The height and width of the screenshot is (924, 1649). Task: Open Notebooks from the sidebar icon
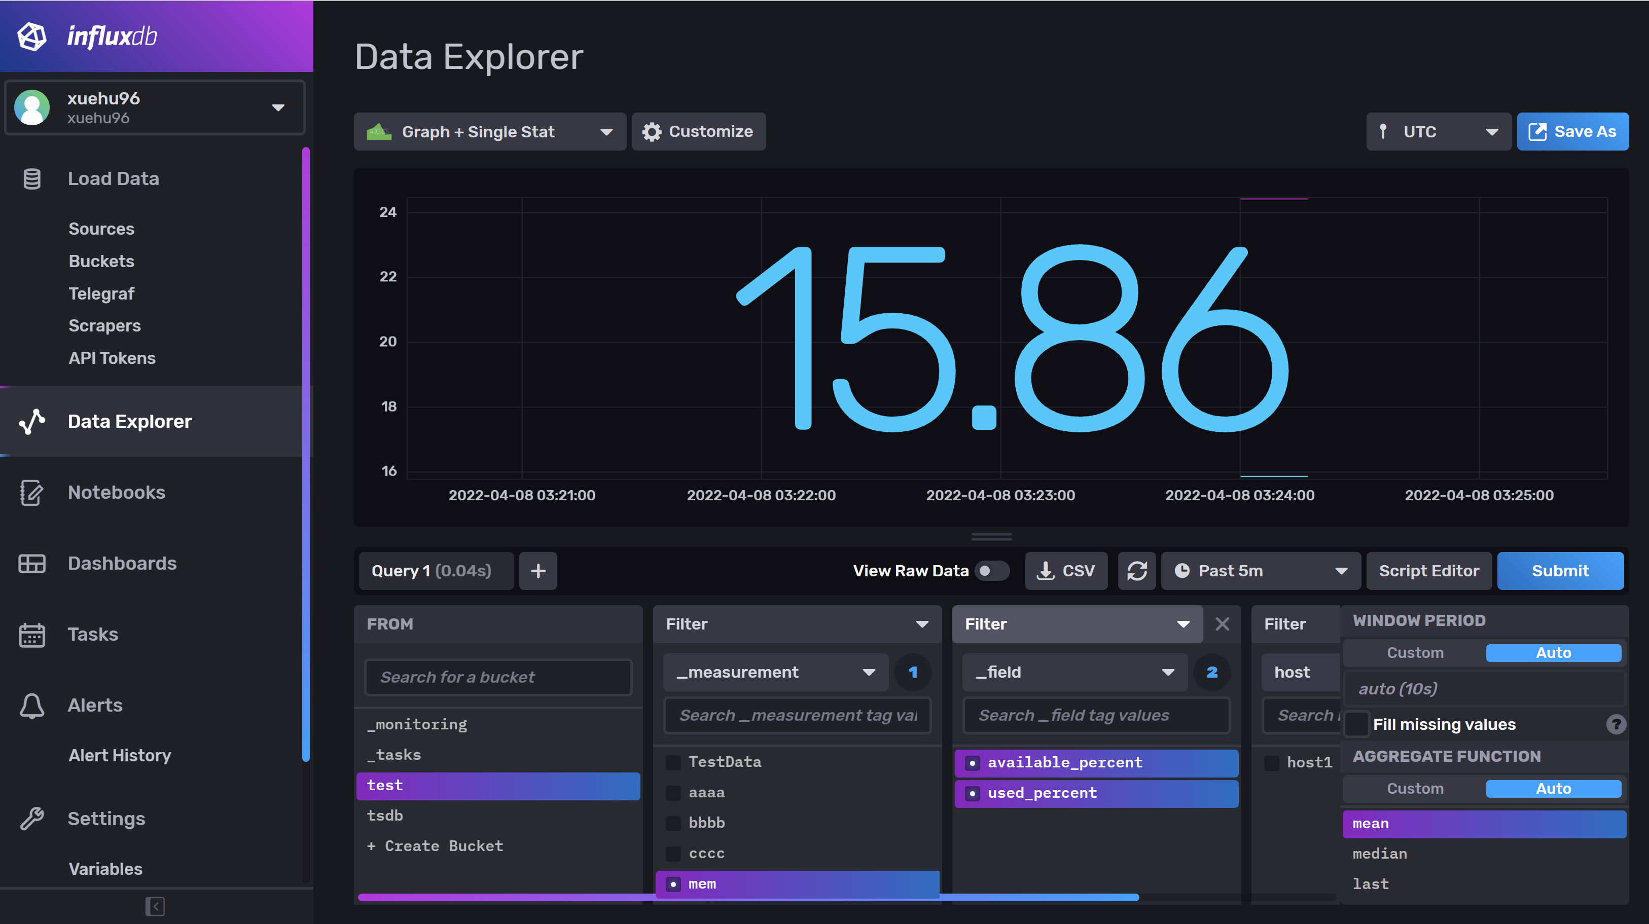pyautogui.click(x=32, y=493)
